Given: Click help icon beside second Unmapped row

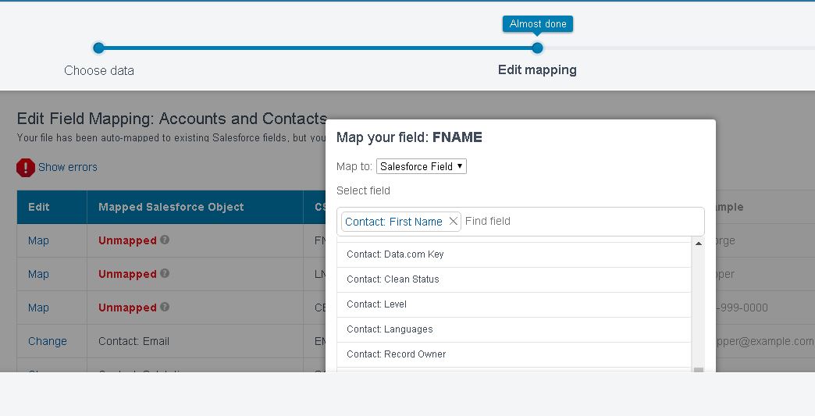Looking at the screenshot, I should click(x=165, y=274).
